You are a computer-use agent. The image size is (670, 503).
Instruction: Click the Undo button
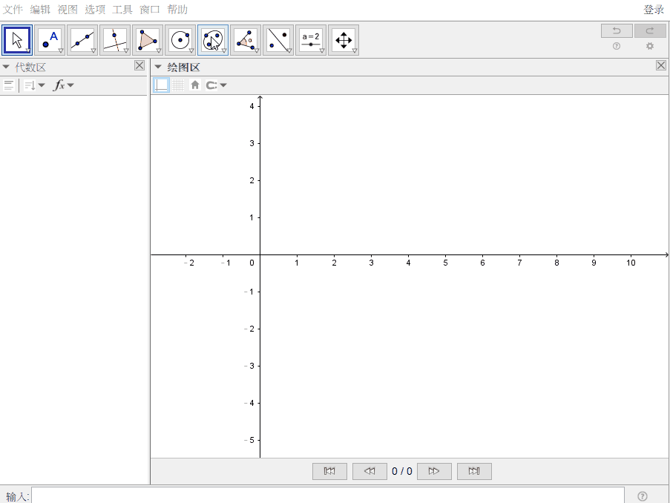point(617,30)
